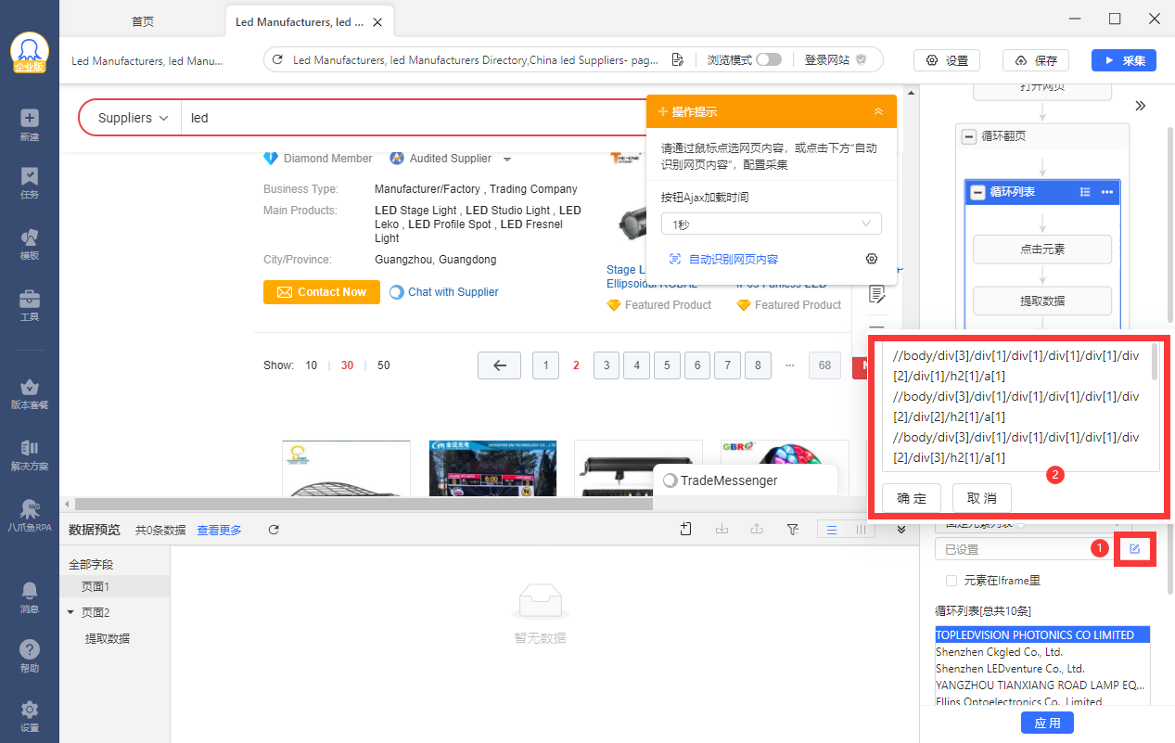
Task: Switch data preview to column view
Action: tap(861, 529)
